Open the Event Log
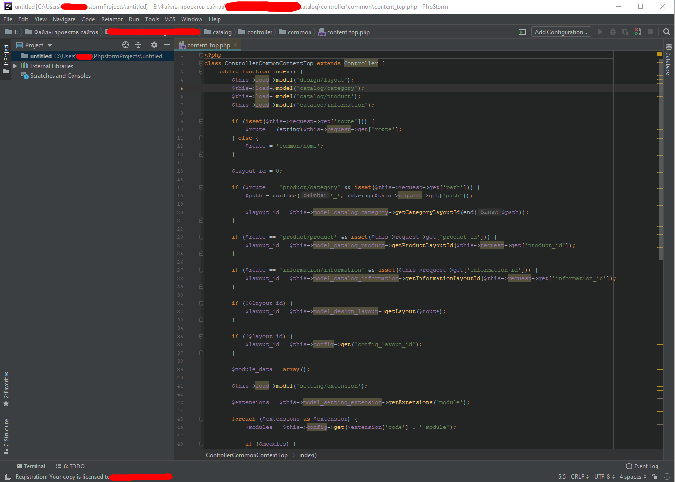Viewport: 675px width, 482px height. coord(642,466)
